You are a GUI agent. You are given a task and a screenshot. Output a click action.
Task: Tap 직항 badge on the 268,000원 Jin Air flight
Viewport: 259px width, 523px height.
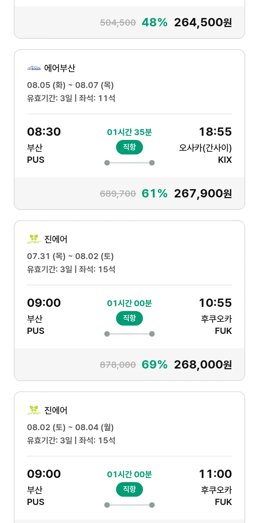pos(129,318)
